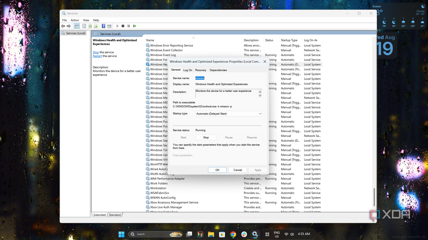Click the description scroll up arrow
The width and height of the screenshot is (428, 240).
pyautogui.click(x=260, y=92)
